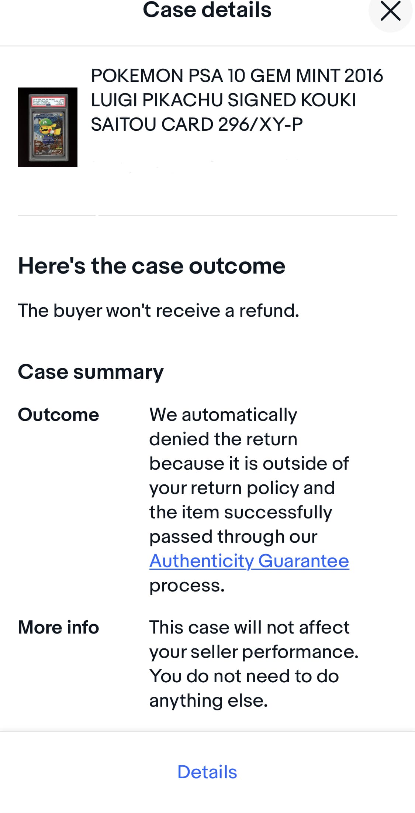The width and height of the screenshot is (415, 813).
Task: Tap the word "process." after the guarantee link
Action: click(x=187, y=586)
